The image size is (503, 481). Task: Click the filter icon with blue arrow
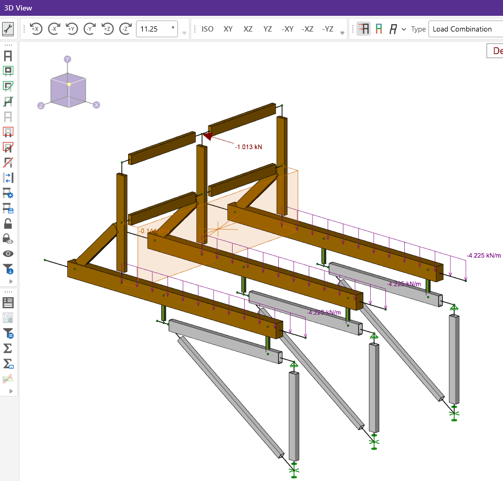point(8,269)
